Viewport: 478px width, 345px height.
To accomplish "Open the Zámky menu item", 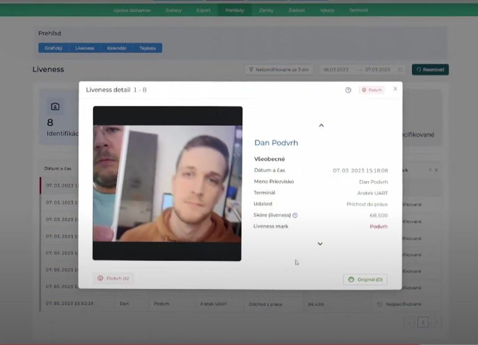I will pos(266,11).
